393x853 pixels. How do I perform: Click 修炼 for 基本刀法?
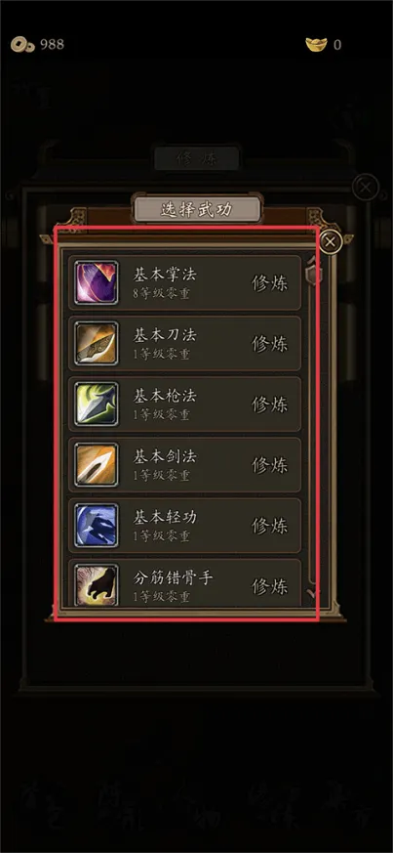pyautogui.click(x=270, y=344)
